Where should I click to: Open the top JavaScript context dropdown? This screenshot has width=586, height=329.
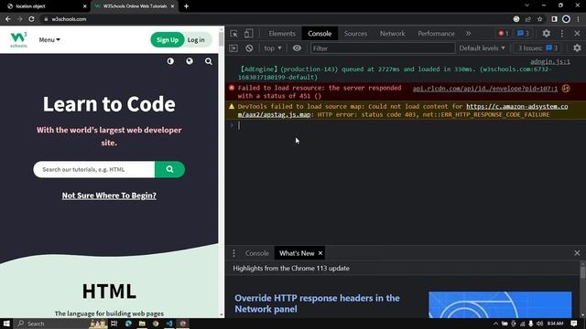[273, 48]
